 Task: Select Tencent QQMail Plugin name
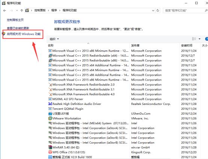pyautogui.click(x=68, y=109)
